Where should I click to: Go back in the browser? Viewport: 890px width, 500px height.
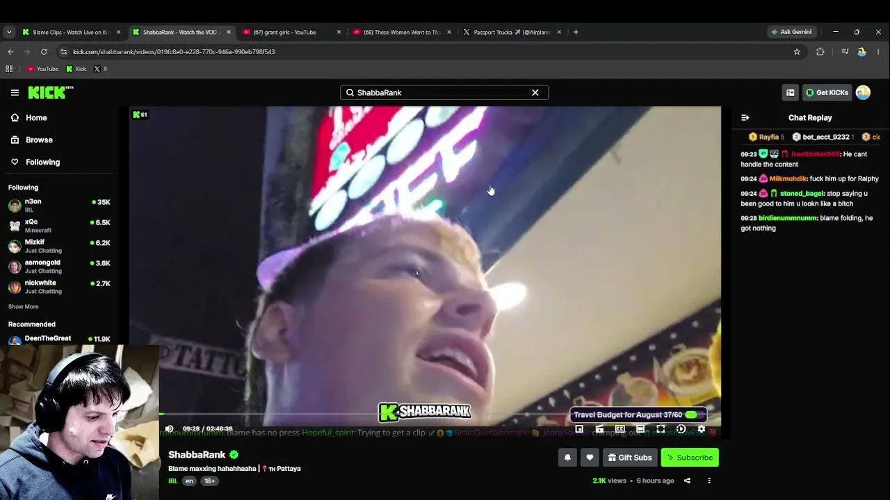pyautogui.click(x=10, y=51)
